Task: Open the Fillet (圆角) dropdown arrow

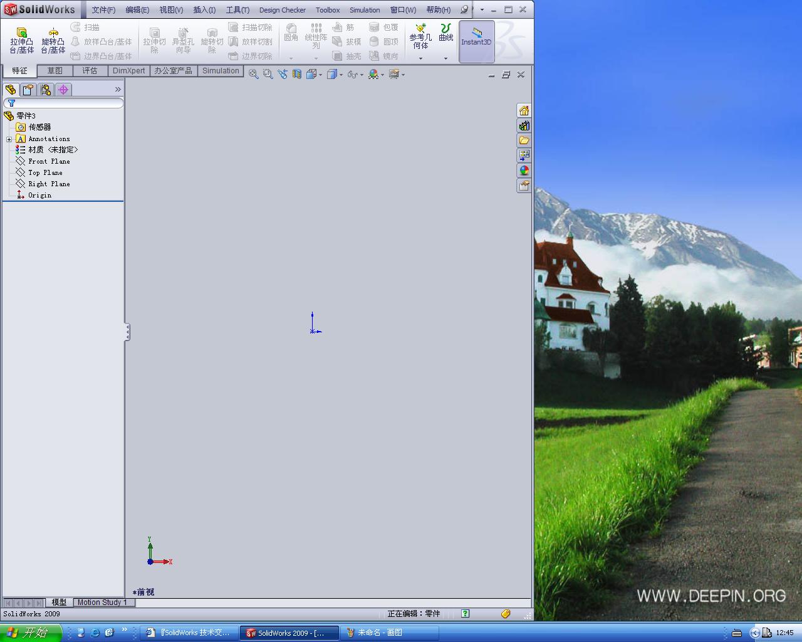Action: pyautogui.click(x=291, y=58)
